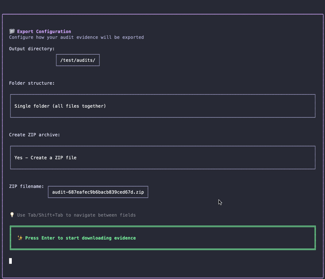Click the lightbulb hint icon
Screen dimensions: 325x279
[x=12, y=215]
